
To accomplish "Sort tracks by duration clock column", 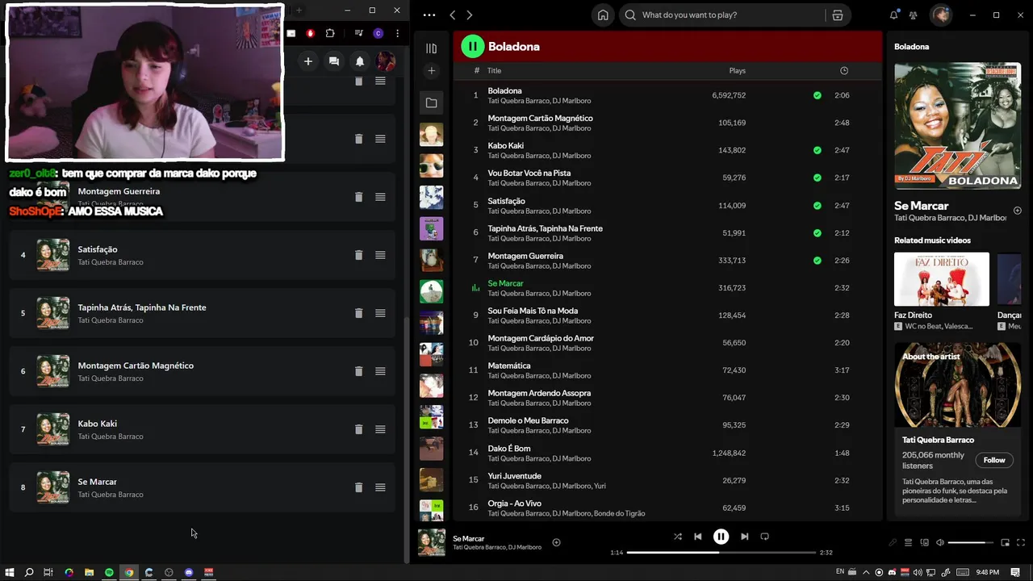I will pyautogui.click(x=844, y=71).
